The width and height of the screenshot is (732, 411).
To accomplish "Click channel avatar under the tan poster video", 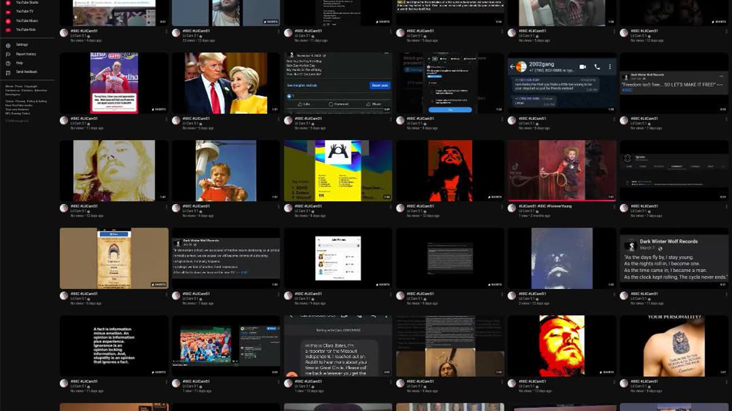I will click(64, 296).
